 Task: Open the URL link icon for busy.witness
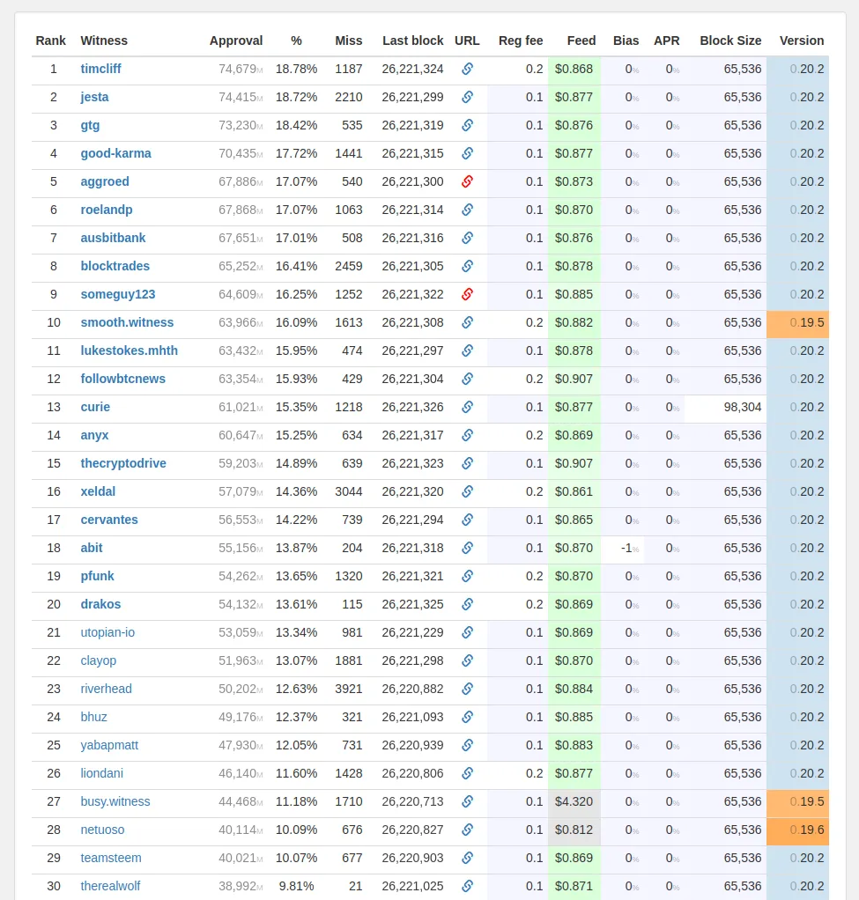[468, 801]
